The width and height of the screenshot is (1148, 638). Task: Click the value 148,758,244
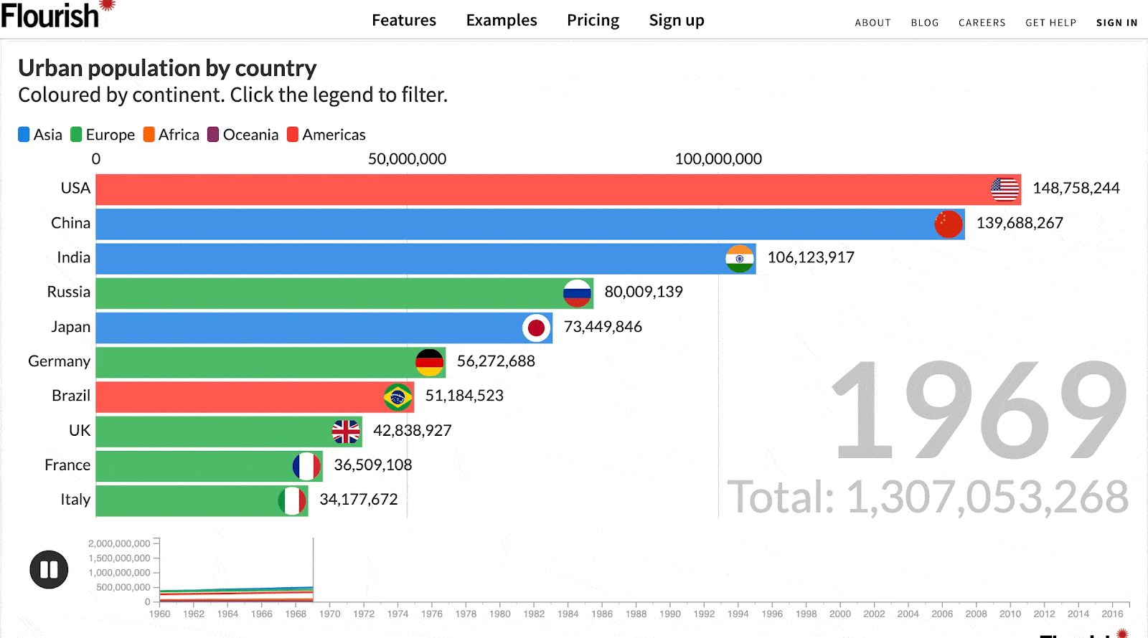pos(1076,188)
